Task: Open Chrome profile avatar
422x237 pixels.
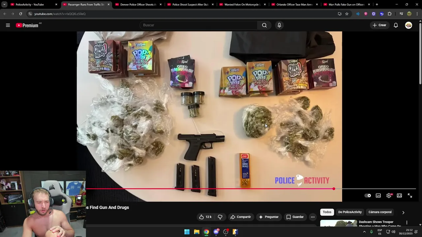Action: pyautogui.click(x=409, y=14)
